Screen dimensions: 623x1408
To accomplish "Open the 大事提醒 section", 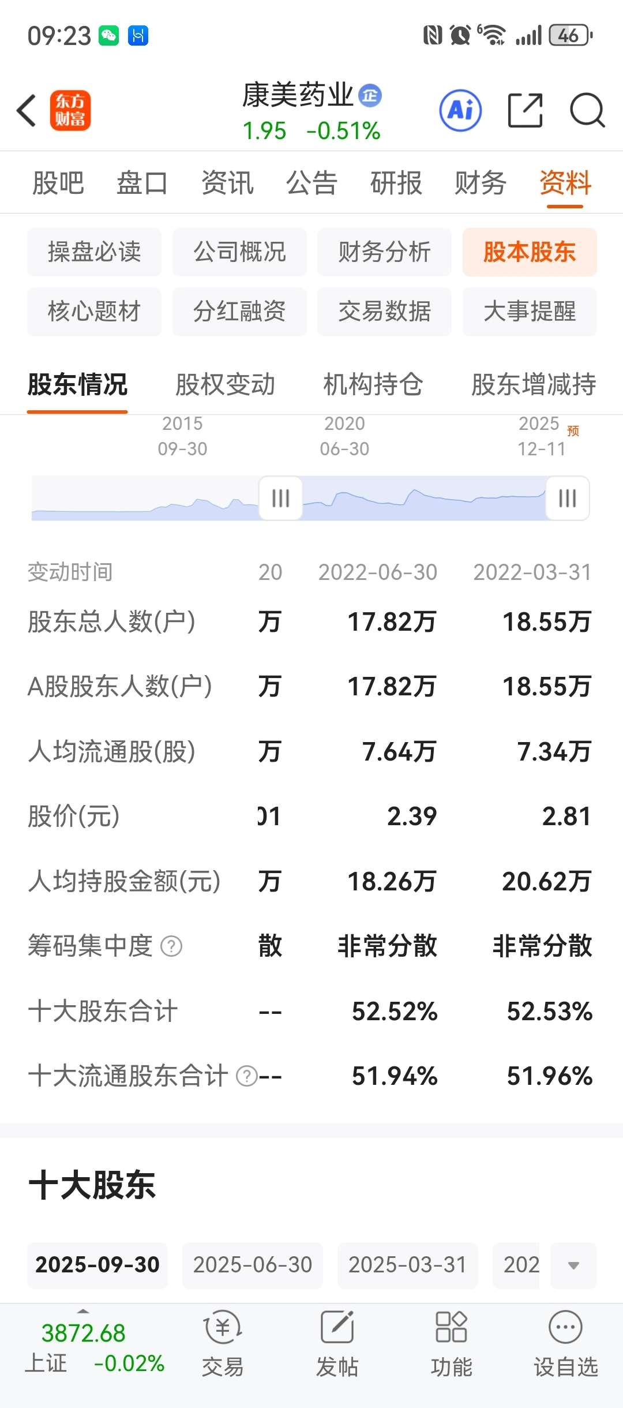I will tap(530, 312).
